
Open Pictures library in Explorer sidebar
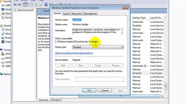(6, 38)
